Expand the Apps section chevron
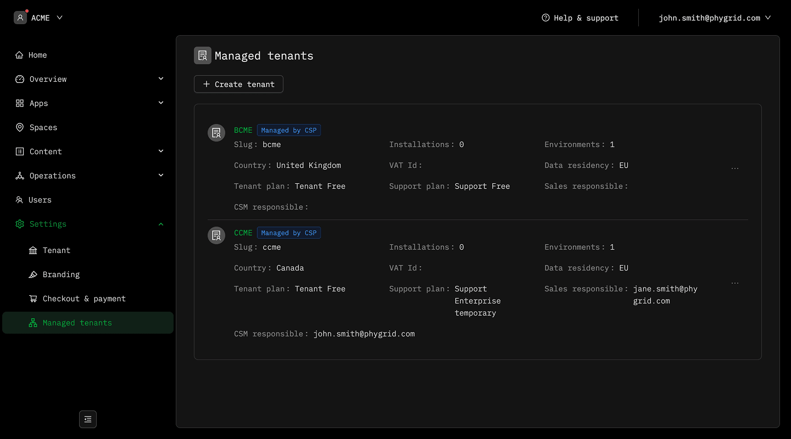Viewport: 791px width, 439px height. (161, 103)
